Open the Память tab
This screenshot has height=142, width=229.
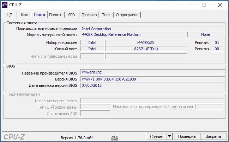click(x=56, y=14)
